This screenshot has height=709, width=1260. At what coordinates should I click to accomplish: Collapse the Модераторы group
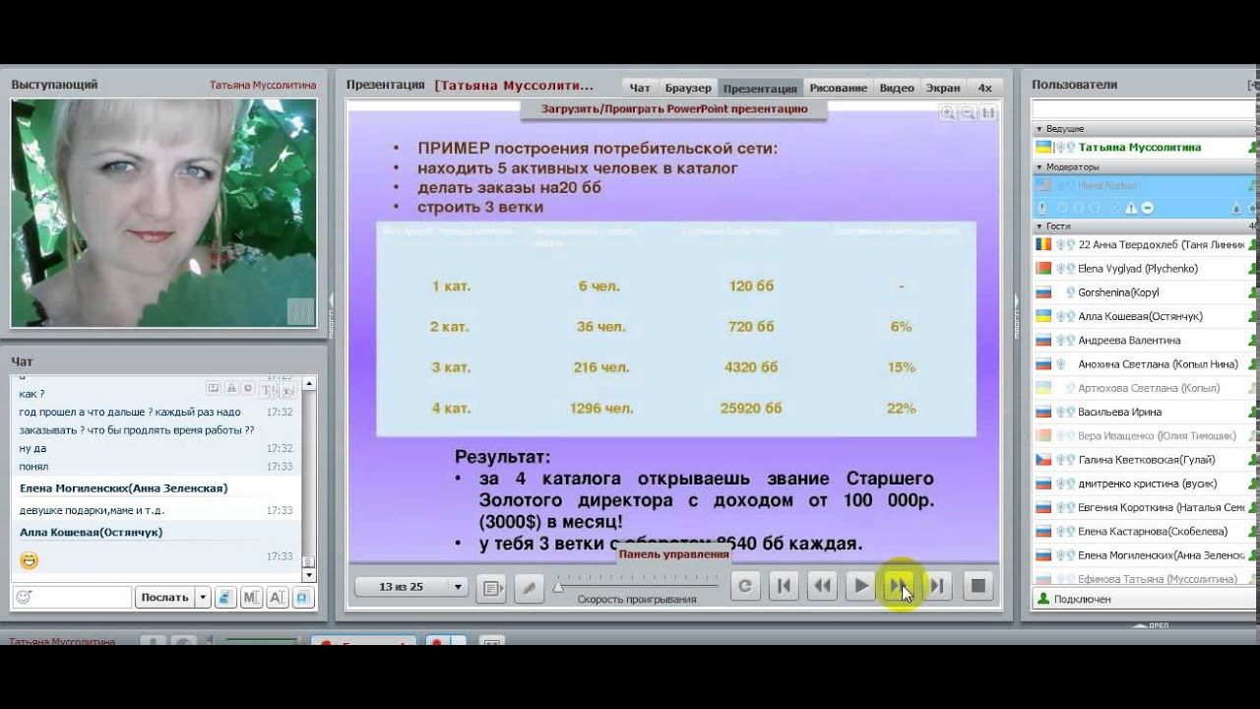coord(1039,167)
